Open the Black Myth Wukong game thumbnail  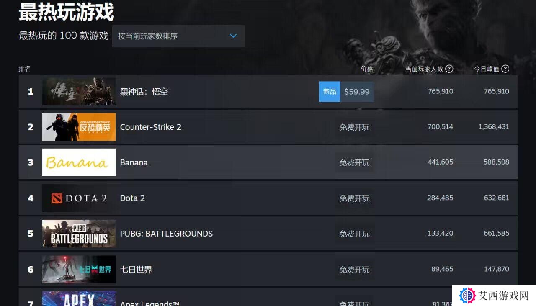coord(79,91)
